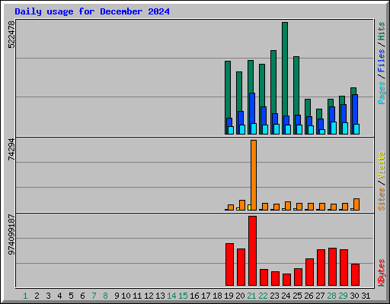This screenshot has width=390, height=304.
Task: Click the day 1 label on the axis
Action: point(25,296)
